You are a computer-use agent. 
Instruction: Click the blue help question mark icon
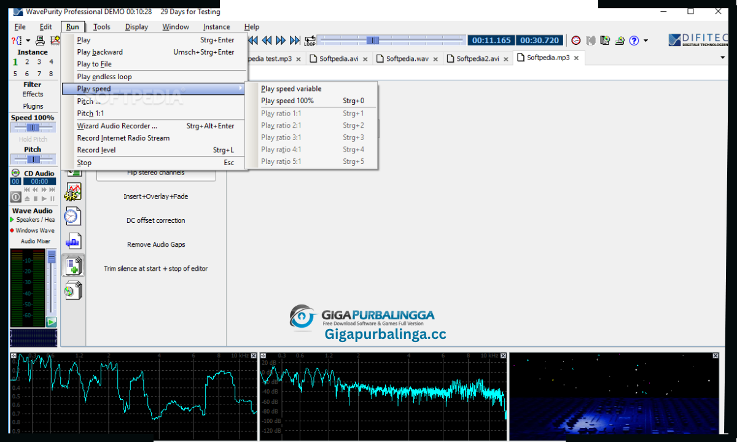click(x=634, y=41)
